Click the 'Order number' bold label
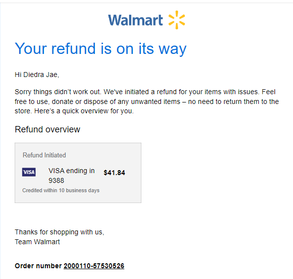293x279 pixels. pos(38,266)
